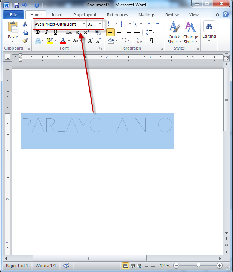Switch to the Mailings tab

[147, 15]
